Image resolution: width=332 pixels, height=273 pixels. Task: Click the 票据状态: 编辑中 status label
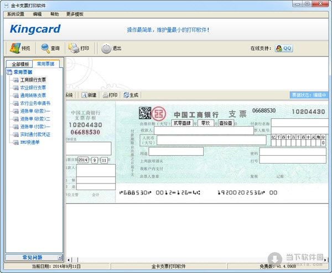click(x=309, y=95)
